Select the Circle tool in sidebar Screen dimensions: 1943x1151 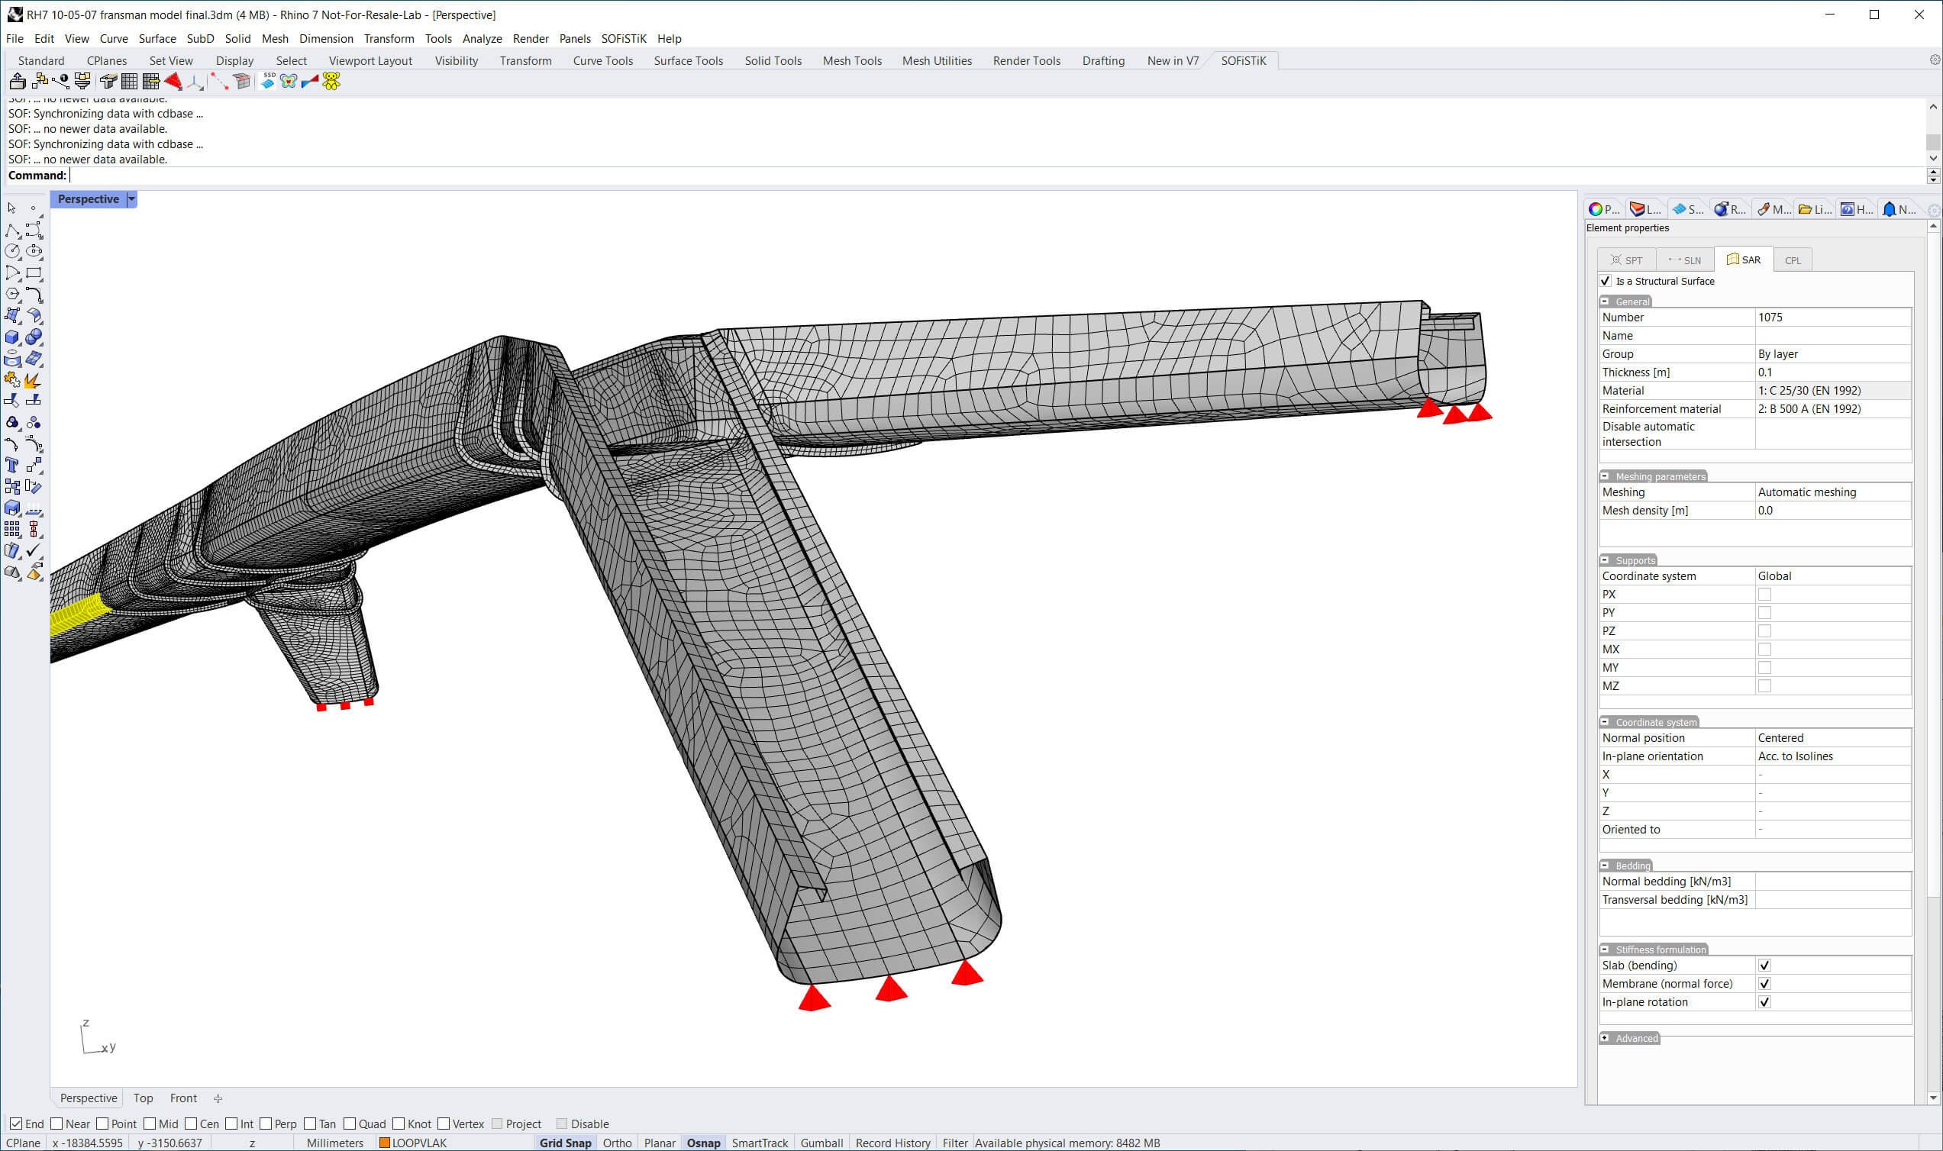[x=12, y=251]
